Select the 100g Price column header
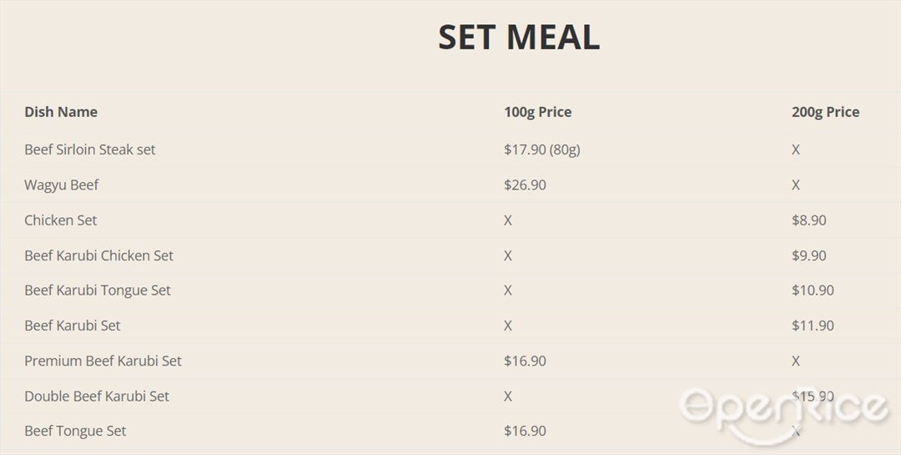901x455 pixels. pos(538,112)
